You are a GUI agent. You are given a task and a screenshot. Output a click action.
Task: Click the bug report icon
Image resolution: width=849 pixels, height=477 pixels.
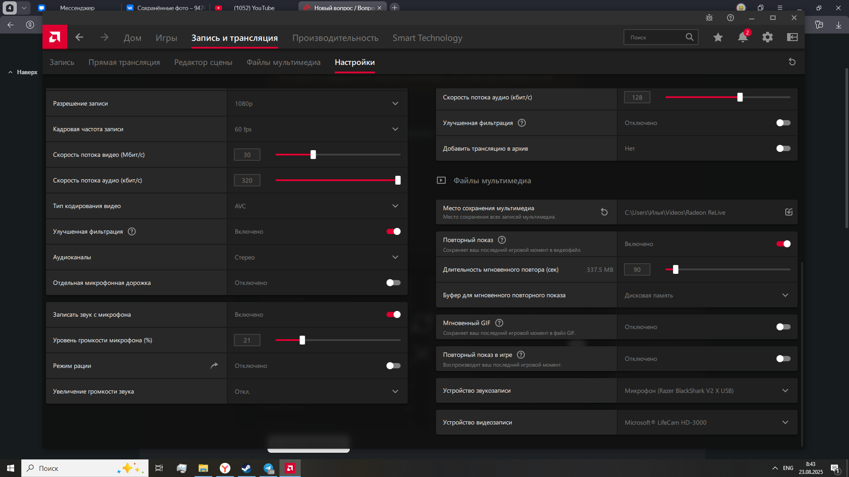tap(709, 18)
